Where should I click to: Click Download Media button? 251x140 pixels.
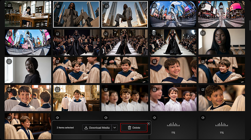coord(97,128)
